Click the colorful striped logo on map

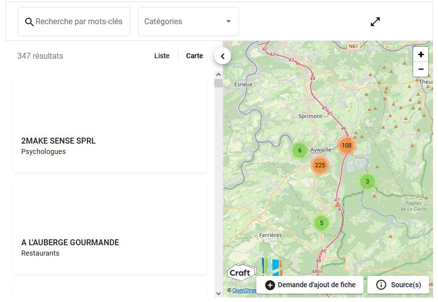click(x=272, y=267)
